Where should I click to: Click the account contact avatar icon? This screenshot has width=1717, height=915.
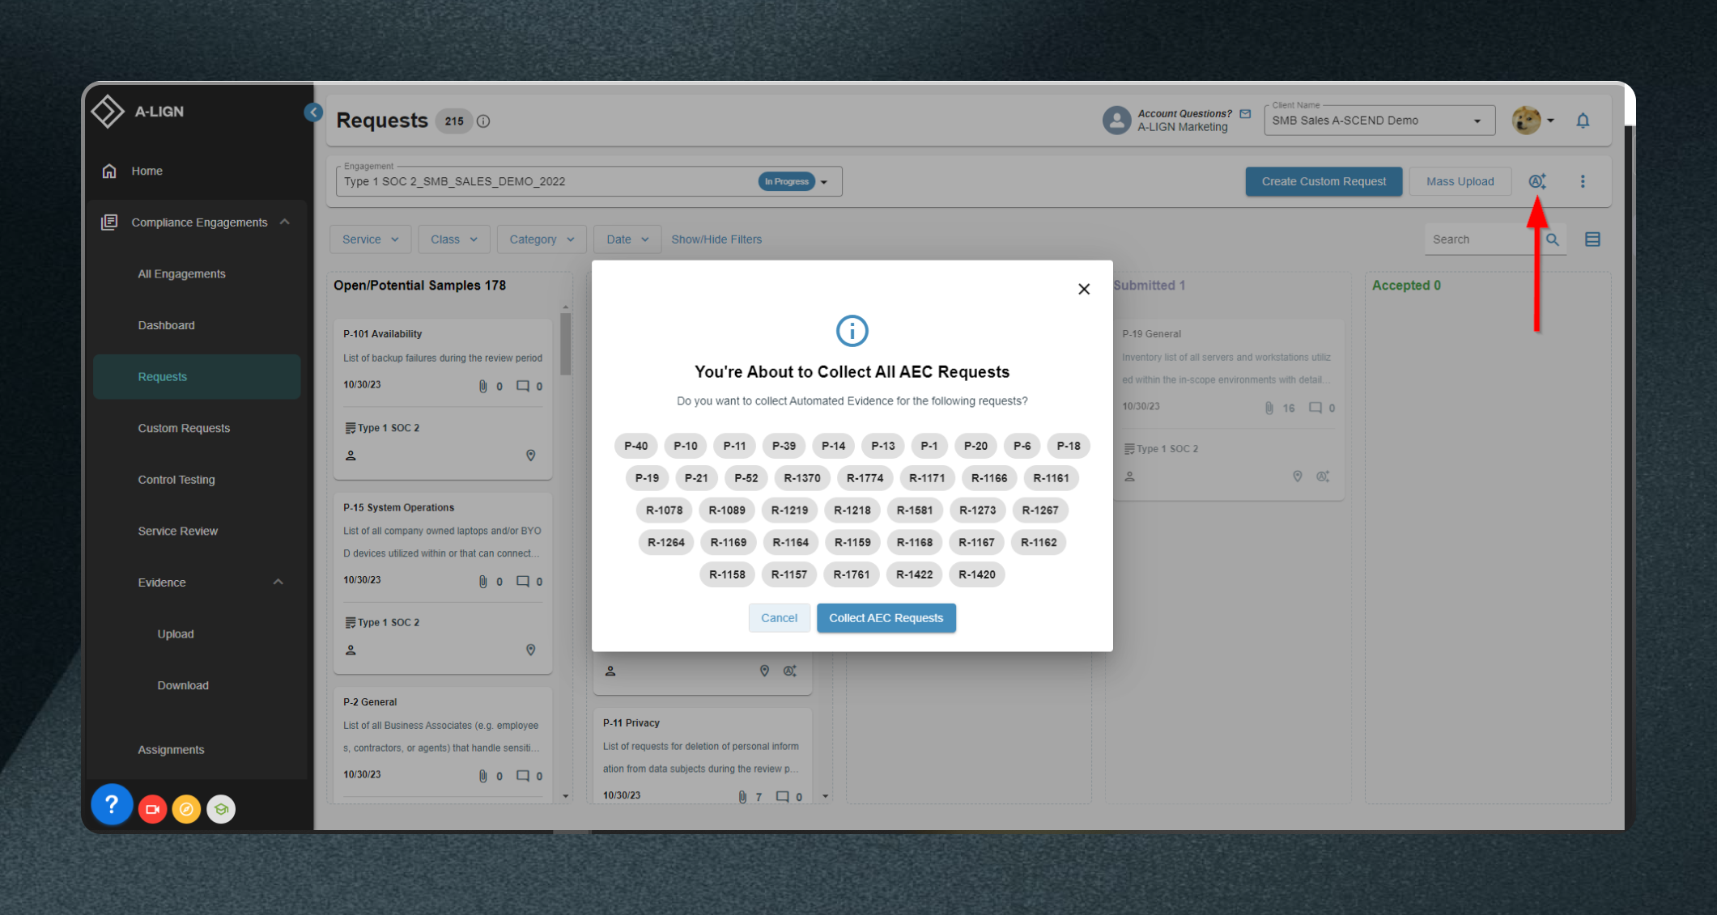1116,121
